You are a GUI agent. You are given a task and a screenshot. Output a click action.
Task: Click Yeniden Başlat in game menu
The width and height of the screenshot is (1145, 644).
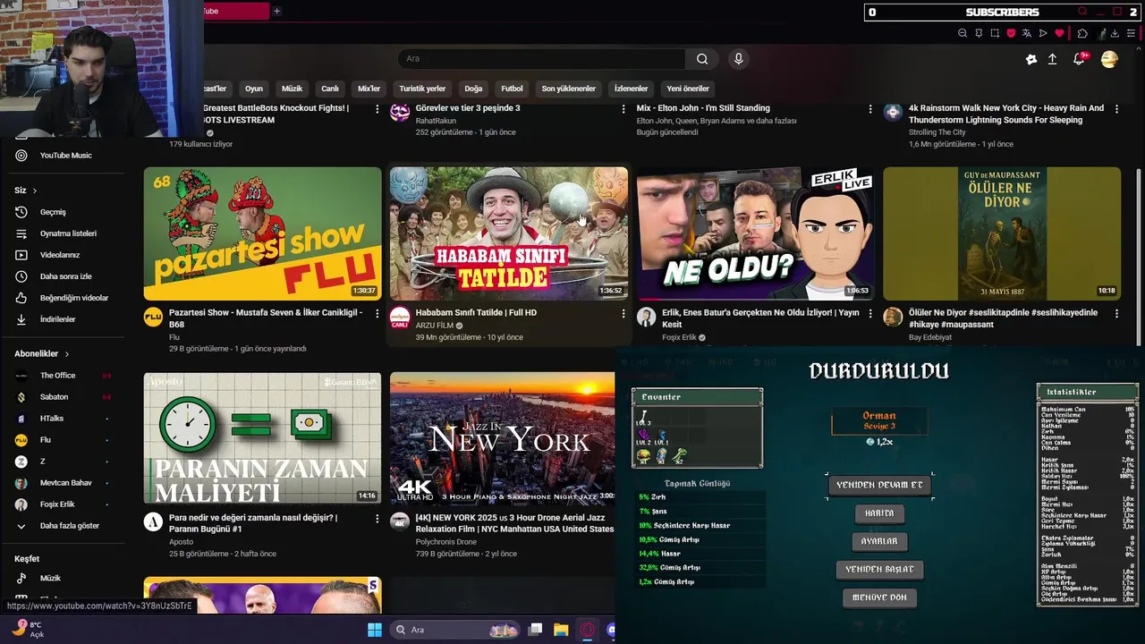(x=879, y=570)
